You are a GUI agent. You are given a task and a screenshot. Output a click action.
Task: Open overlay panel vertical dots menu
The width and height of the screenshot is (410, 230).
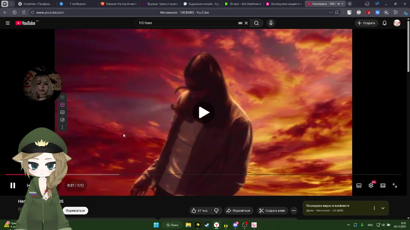(x=62, y=127)
